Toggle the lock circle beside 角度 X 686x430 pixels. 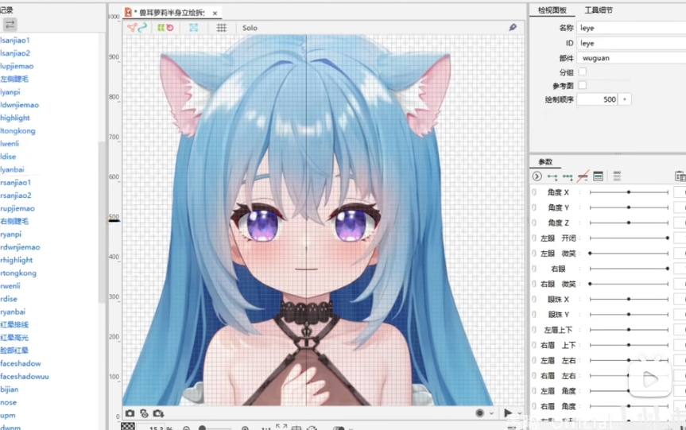click(x=534, y=192)
